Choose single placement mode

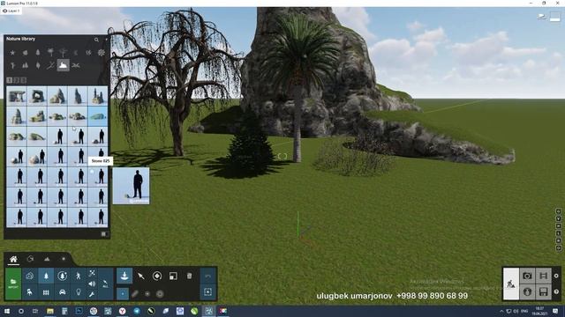(x=123, y=293)
